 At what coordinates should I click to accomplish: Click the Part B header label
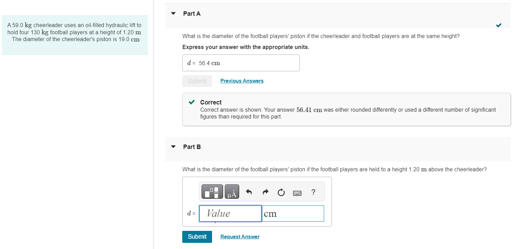192,147
